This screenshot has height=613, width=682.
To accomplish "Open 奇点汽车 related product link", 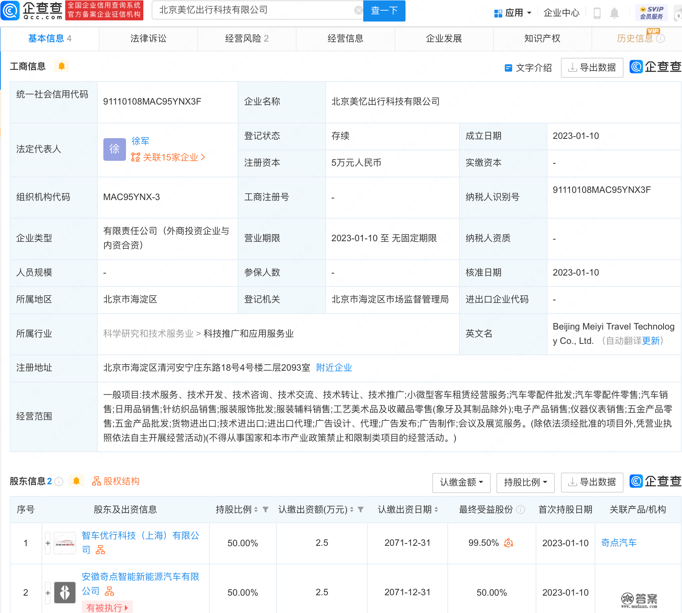I will point(619,543).
